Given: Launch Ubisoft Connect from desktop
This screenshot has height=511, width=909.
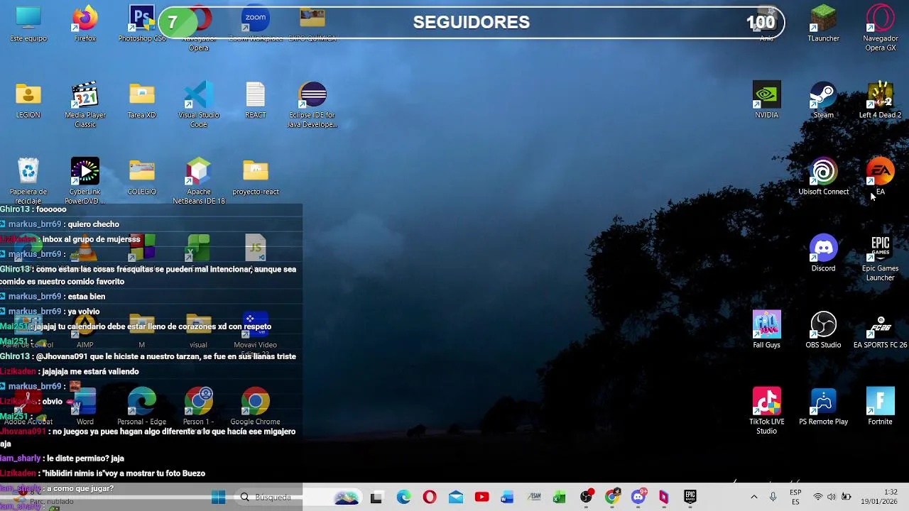Looking at the screenshot, I should pos(824,177).
